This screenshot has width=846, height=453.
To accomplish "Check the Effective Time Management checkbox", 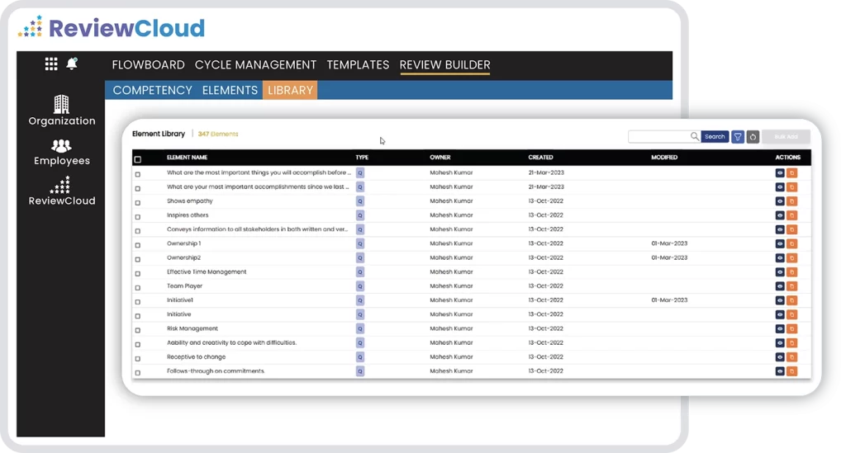I will tap(138, 273).
